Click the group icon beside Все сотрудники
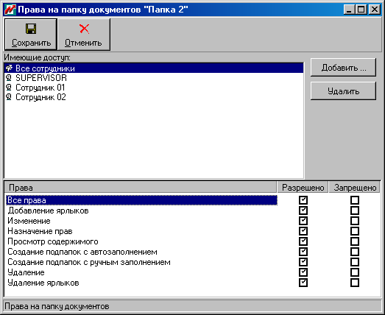 tap(9, 68)
